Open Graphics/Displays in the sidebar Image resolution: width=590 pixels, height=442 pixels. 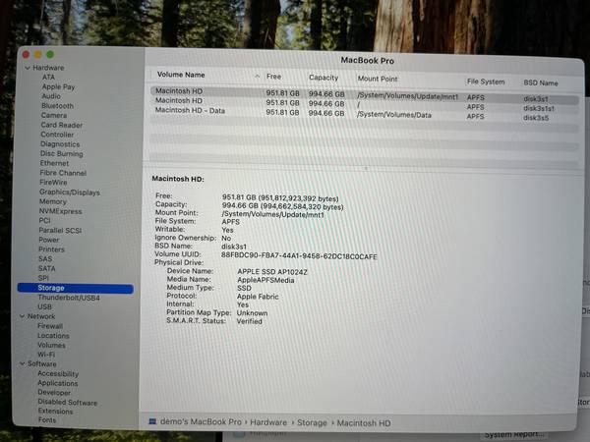coord(69,192)
